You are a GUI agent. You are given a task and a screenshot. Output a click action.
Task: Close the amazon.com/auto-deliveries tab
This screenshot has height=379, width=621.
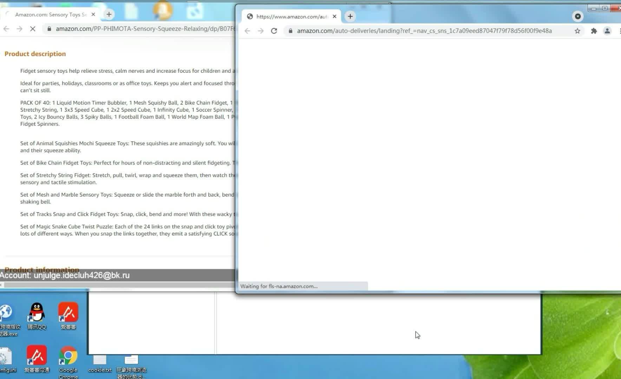coord(334,16)
